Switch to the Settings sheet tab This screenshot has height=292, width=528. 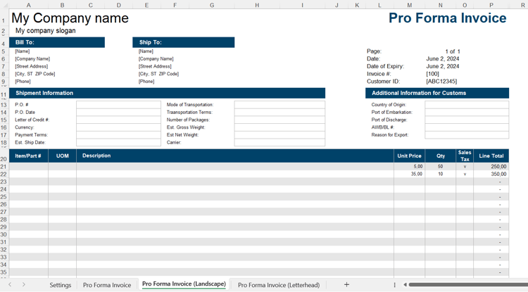coord(61,285)
